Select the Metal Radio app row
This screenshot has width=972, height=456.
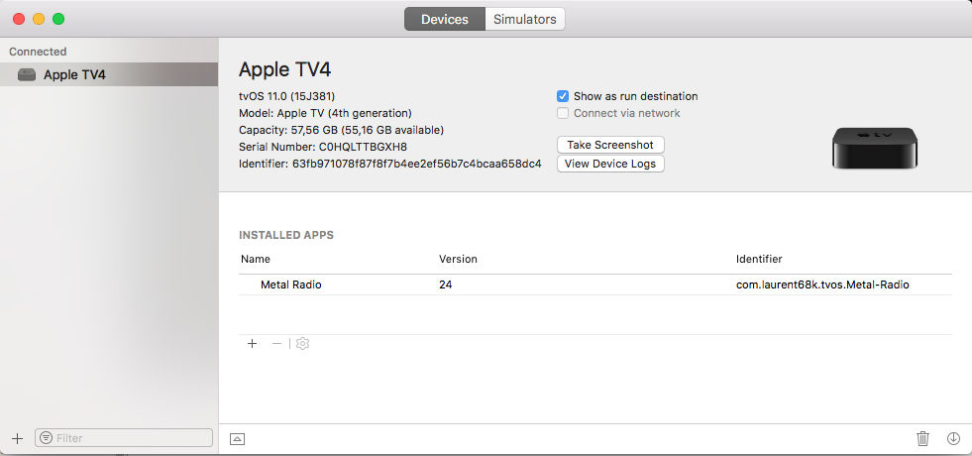pyautogui.click(x=595, y=285)
